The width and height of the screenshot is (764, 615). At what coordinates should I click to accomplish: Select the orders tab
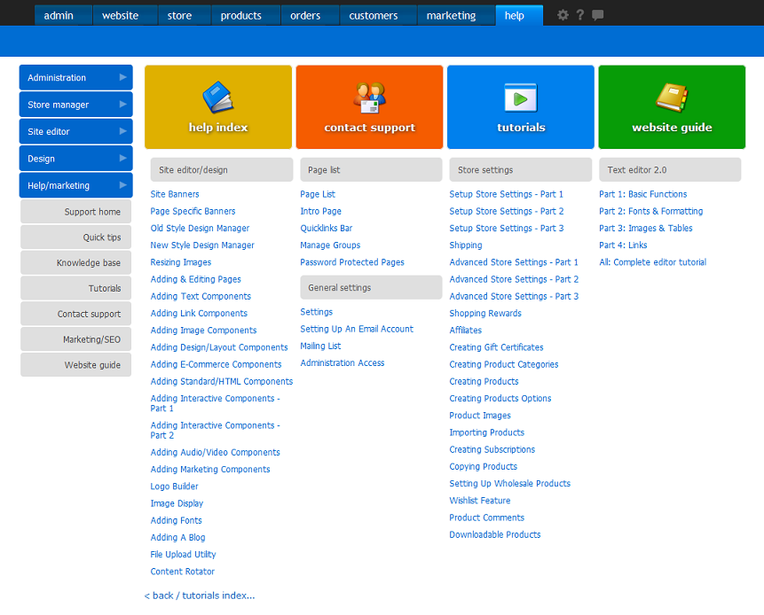pyautogui.click(x=305, y=15)
